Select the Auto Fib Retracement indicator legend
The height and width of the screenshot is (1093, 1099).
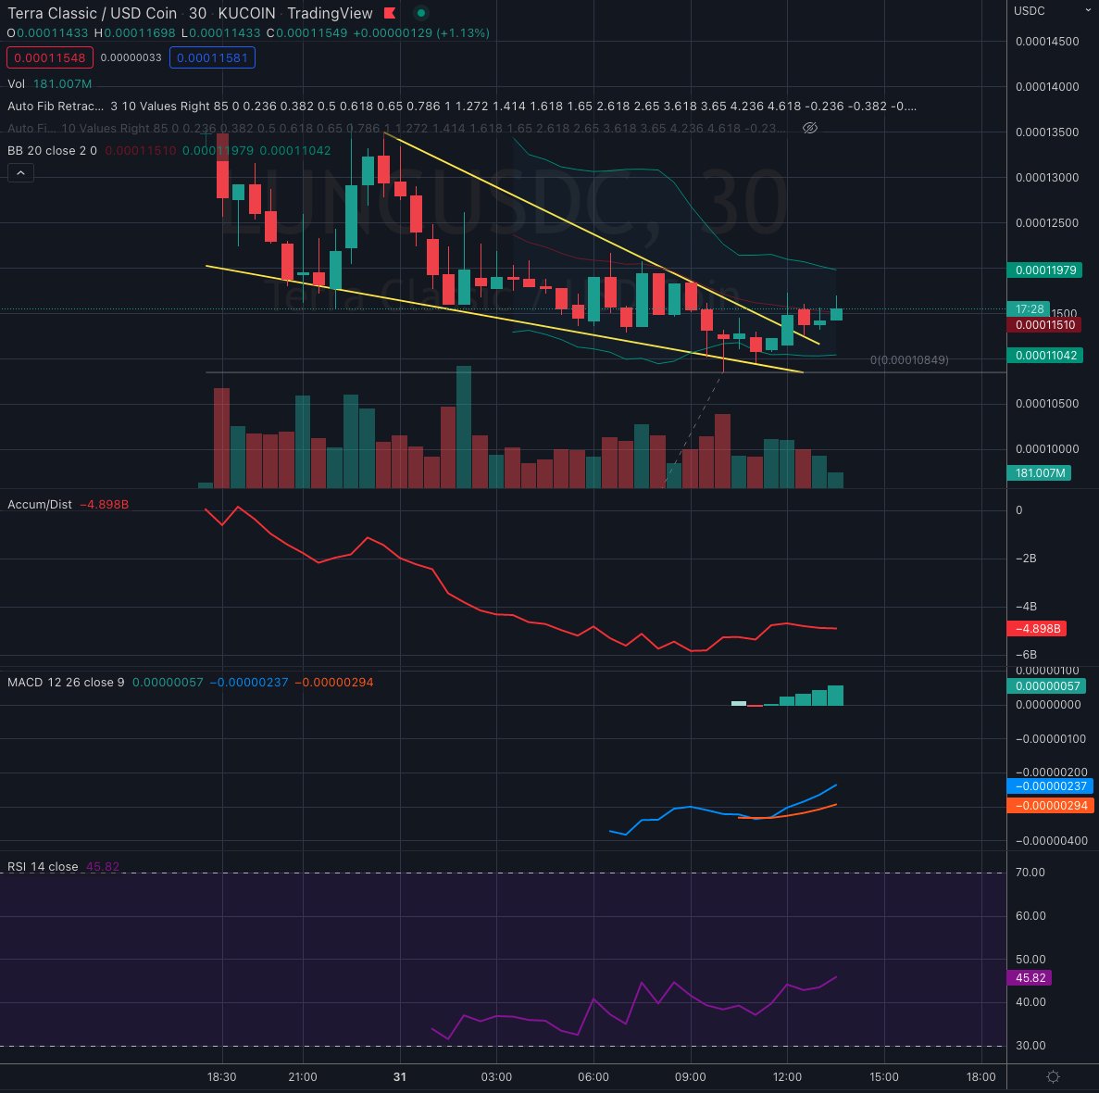[56, 106]
